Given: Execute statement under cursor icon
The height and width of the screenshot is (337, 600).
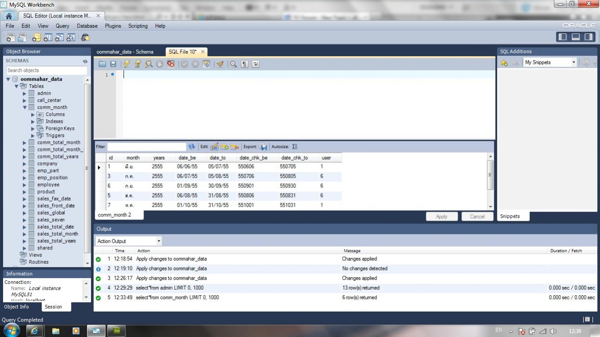Looking at the screenshot, I should [x=138, y=64].
